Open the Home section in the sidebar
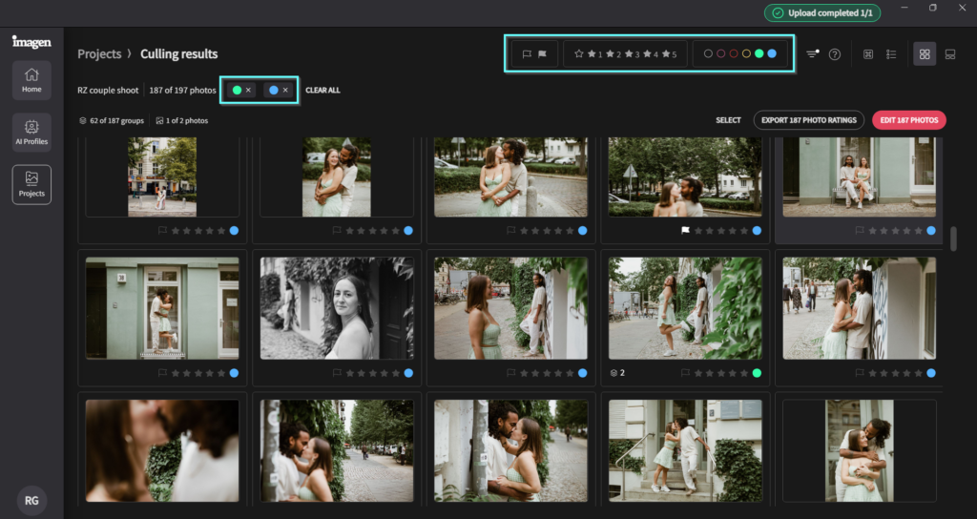 click(x=31, y=80)
